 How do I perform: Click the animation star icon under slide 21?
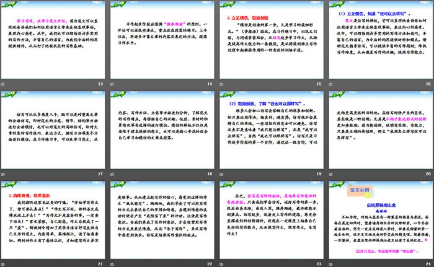pyautogui.click(x=4, y=263)
